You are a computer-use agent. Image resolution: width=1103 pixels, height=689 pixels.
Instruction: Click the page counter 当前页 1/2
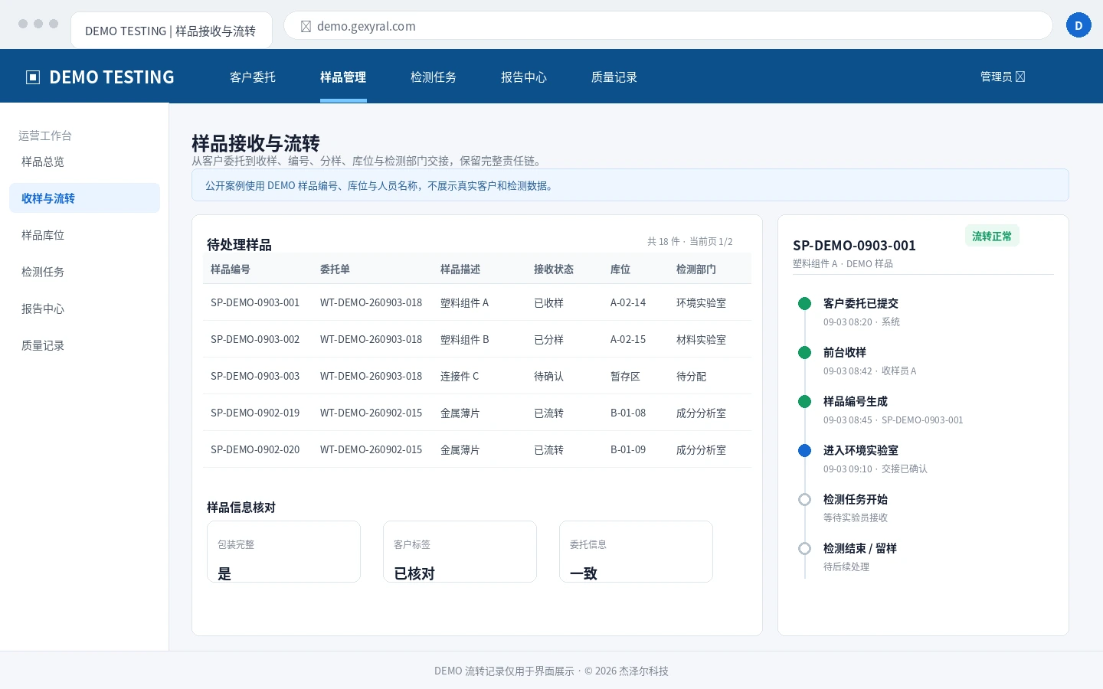711,241
